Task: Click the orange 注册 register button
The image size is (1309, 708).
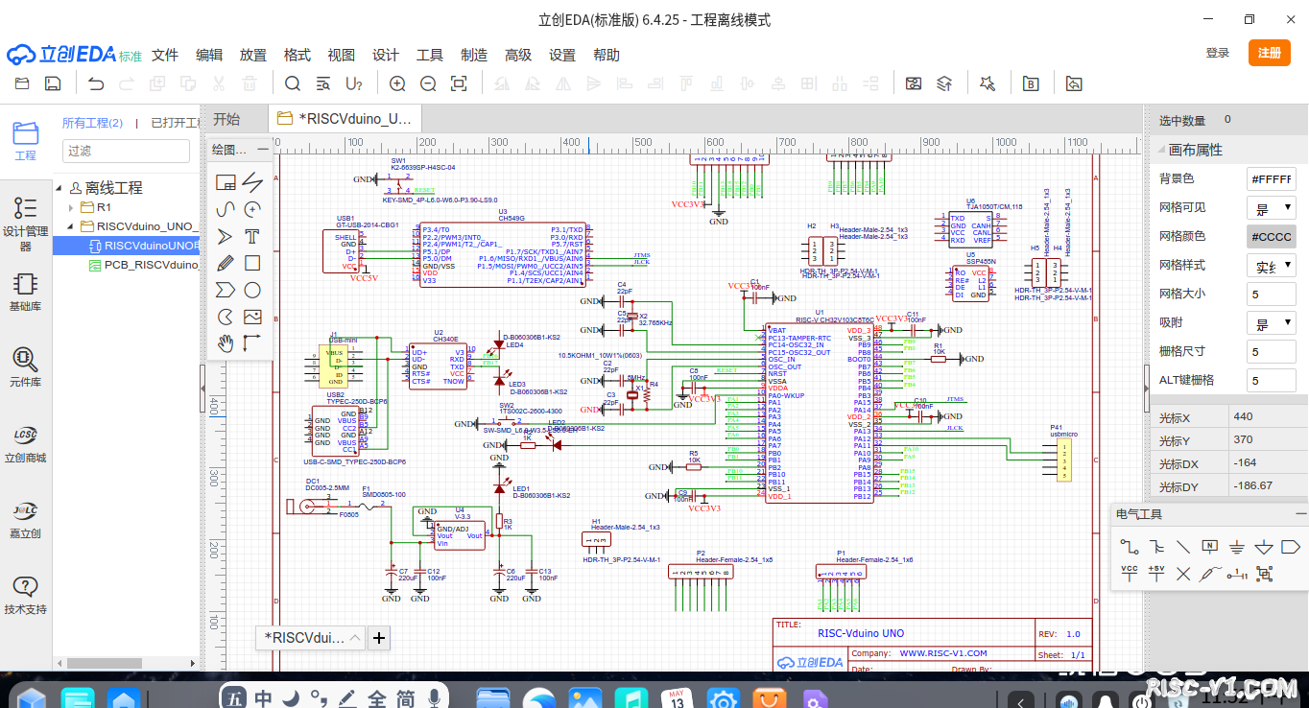Action: click(1270, 53)
